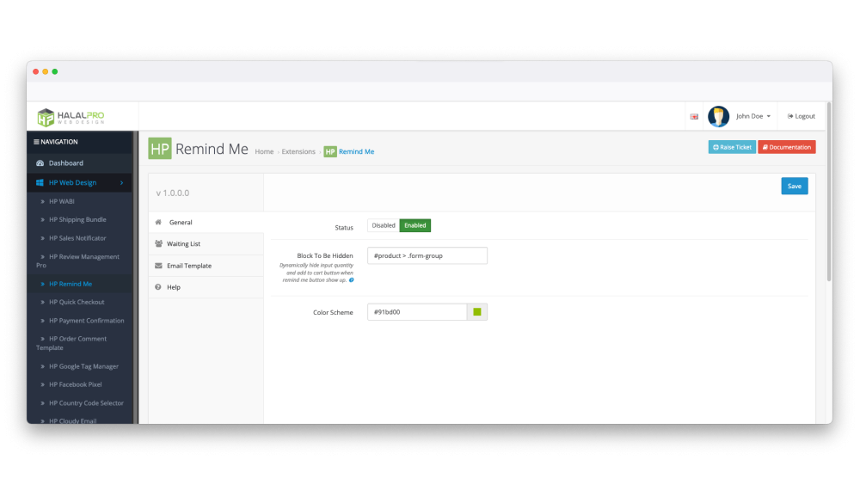
Task: Open the green color scheme swatch
Action: coord(477,312)
